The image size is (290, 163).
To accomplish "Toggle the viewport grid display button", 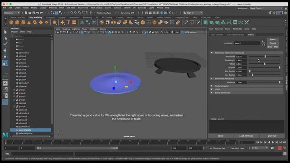I will pos(82,32).
